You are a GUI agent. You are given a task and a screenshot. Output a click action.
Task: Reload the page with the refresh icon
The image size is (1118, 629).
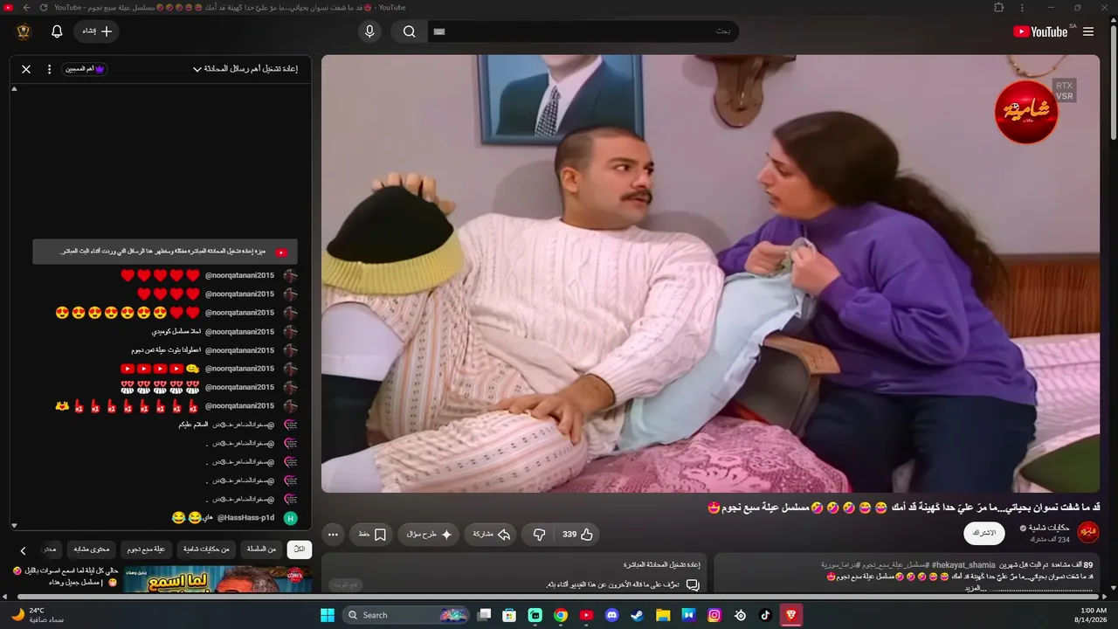pos(44,8)
